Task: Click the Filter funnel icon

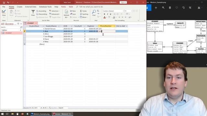Action: coord(33,13)
